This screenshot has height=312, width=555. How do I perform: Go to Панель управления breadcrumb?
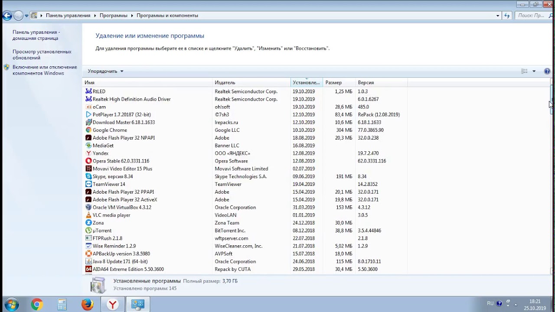pos(68,16)
